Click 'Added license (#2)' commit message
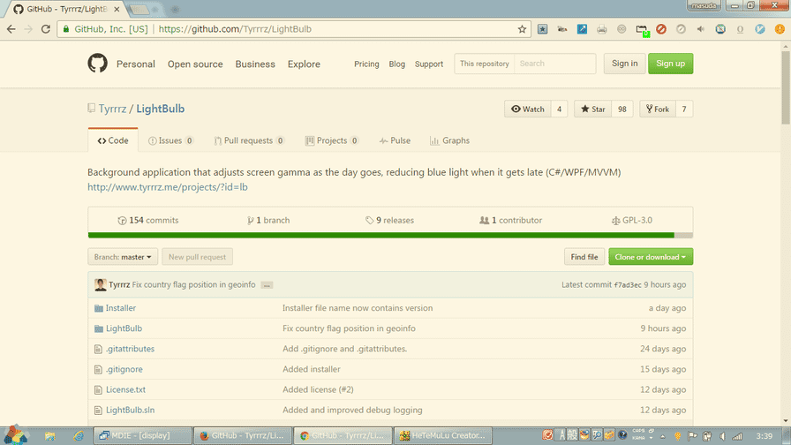The height and width of the screenshot is (445, 791). pos(318,390)
